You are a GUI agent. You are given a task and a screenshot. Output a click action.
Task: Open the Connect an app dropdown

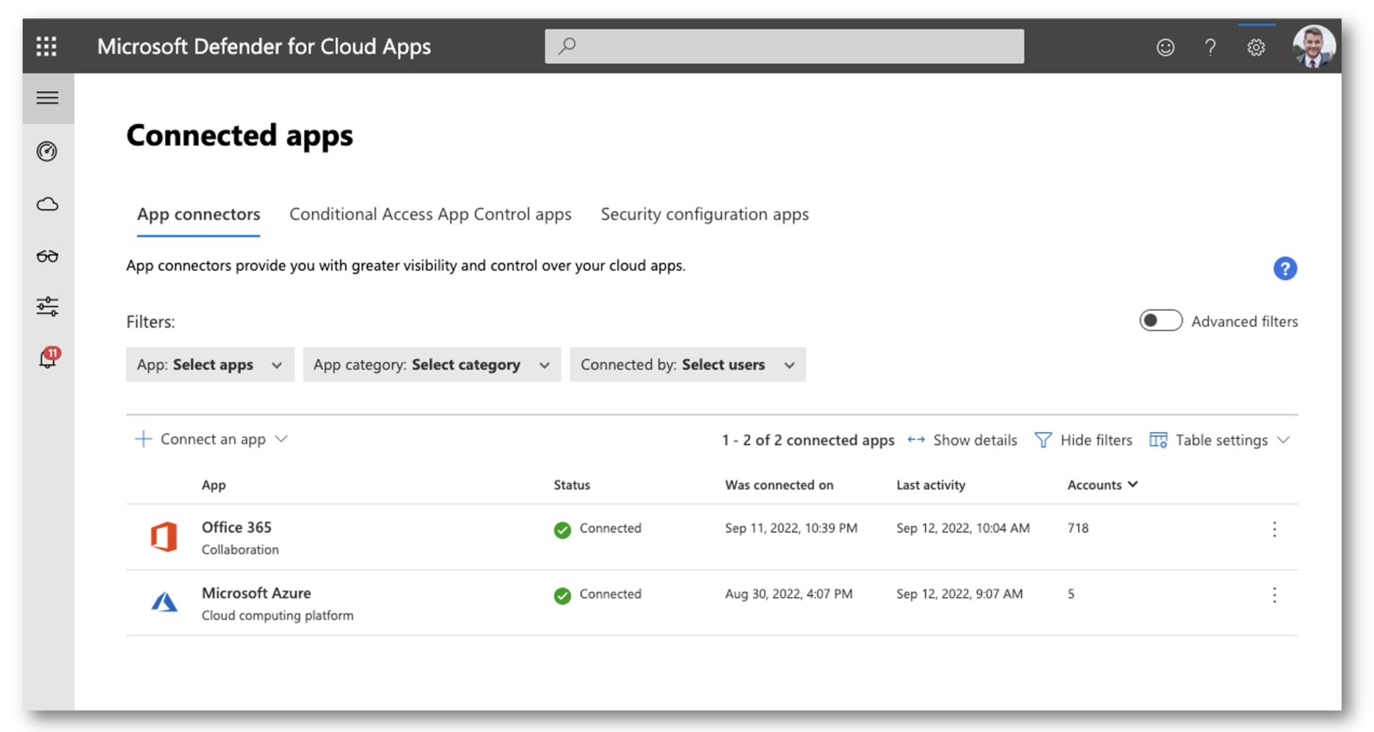coord(211,440)
